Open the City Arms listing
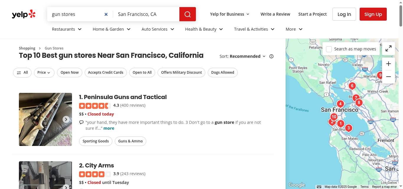The image size is (403, 189). [x=99, y=165]
